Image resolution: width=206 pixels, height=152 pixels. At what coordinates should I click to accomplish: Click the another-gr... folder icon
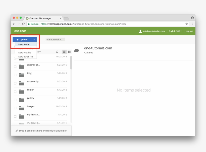(21, 67)
